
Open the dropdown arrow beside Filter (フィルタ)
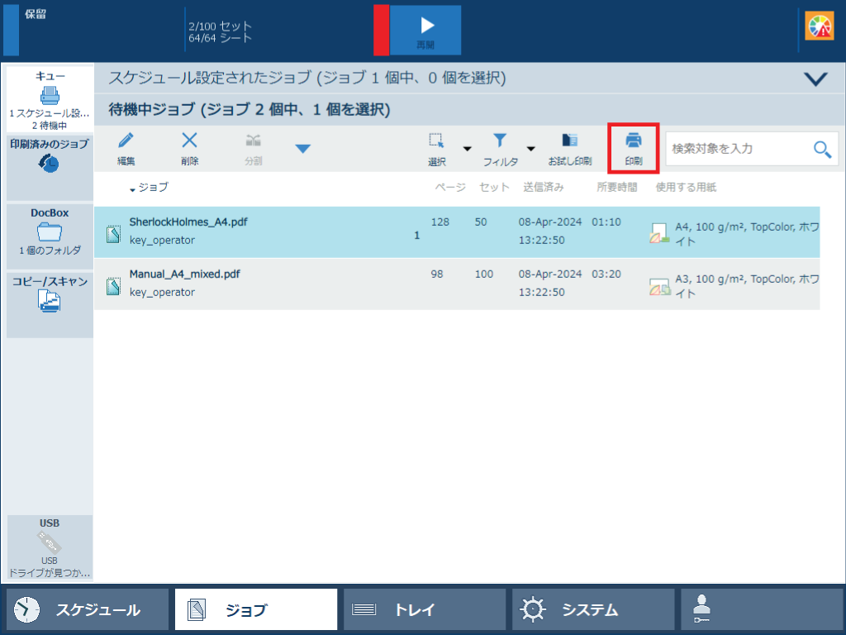[530, 149]
